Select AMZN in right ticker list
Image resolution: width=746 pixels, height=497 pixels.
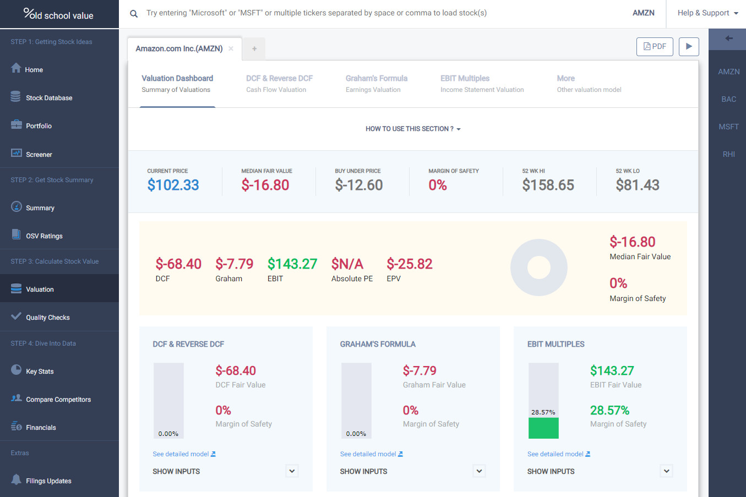[728, 72]
